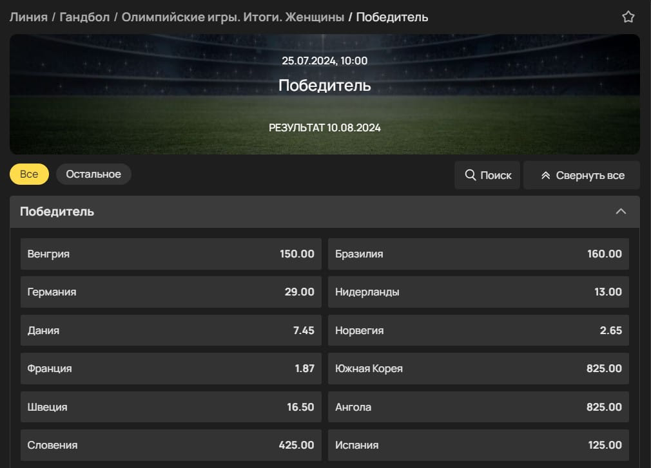
Task: Go to Гандбол breadcrumb link
Action: tap(84, 17)
